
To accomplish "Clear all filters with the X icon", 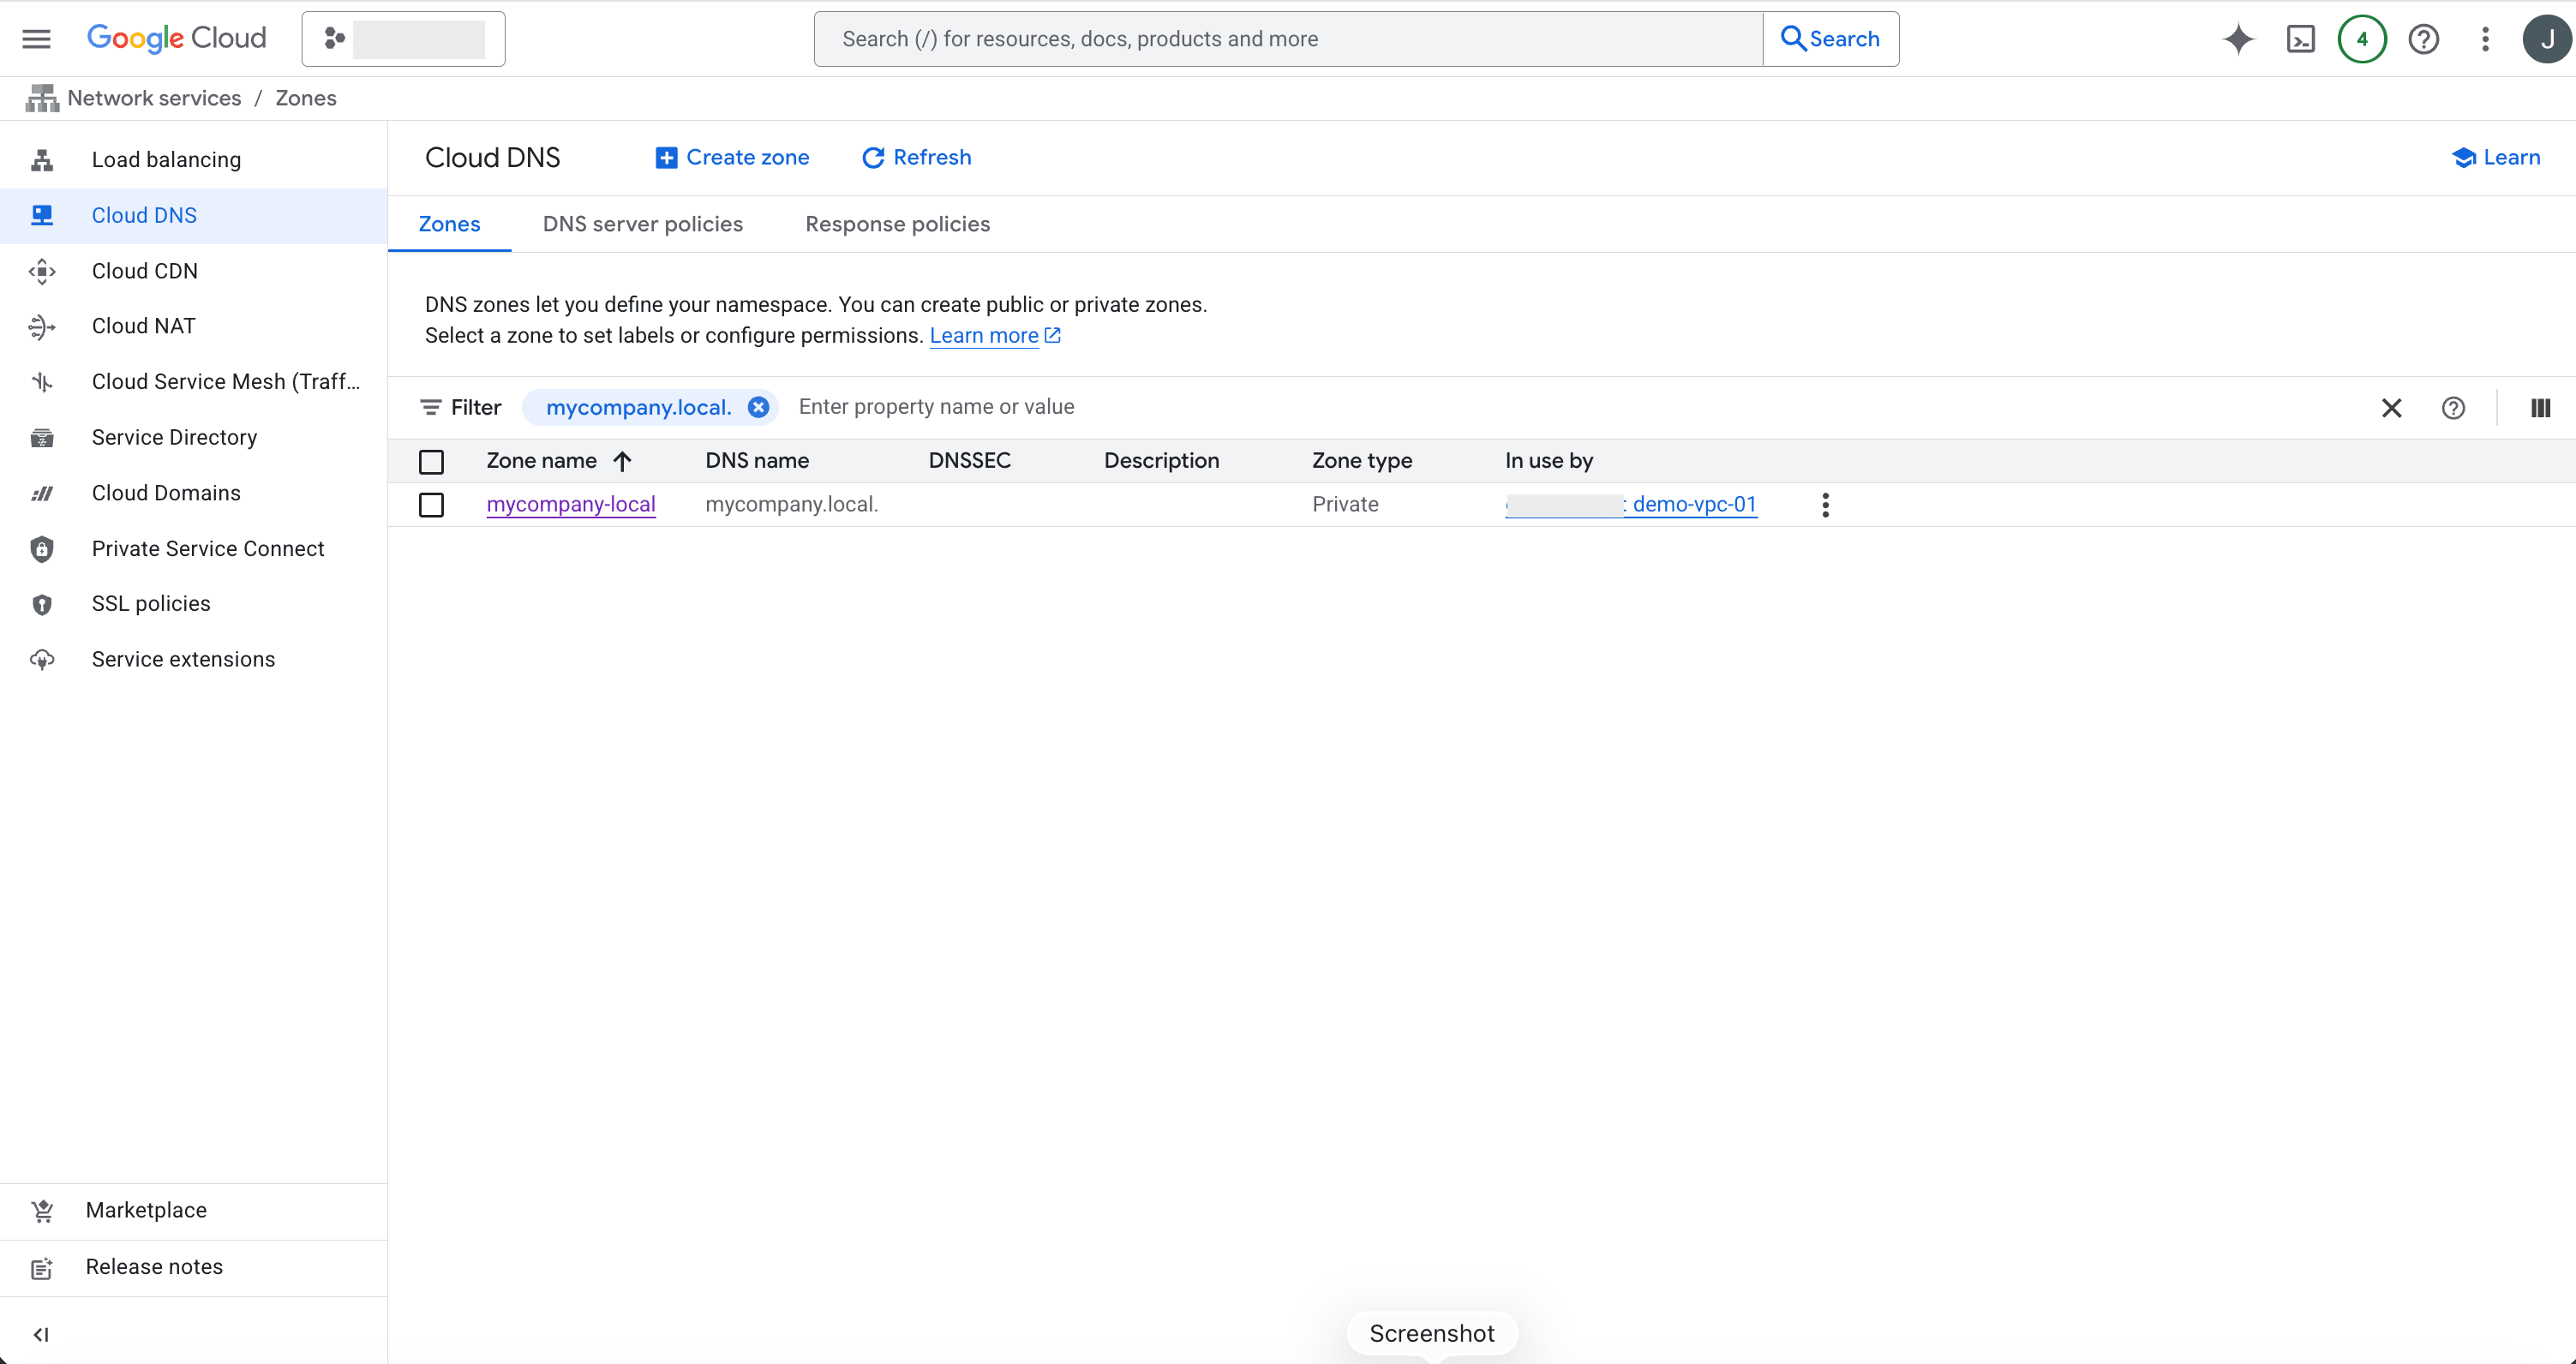I will (2391, 407).
